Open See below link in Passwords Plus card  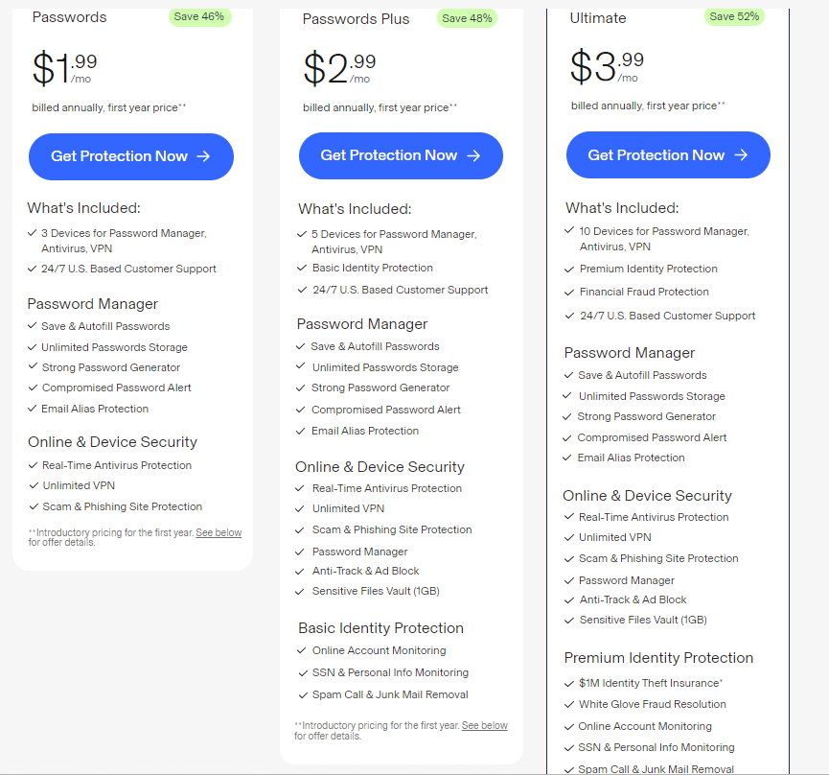point(484,725)
